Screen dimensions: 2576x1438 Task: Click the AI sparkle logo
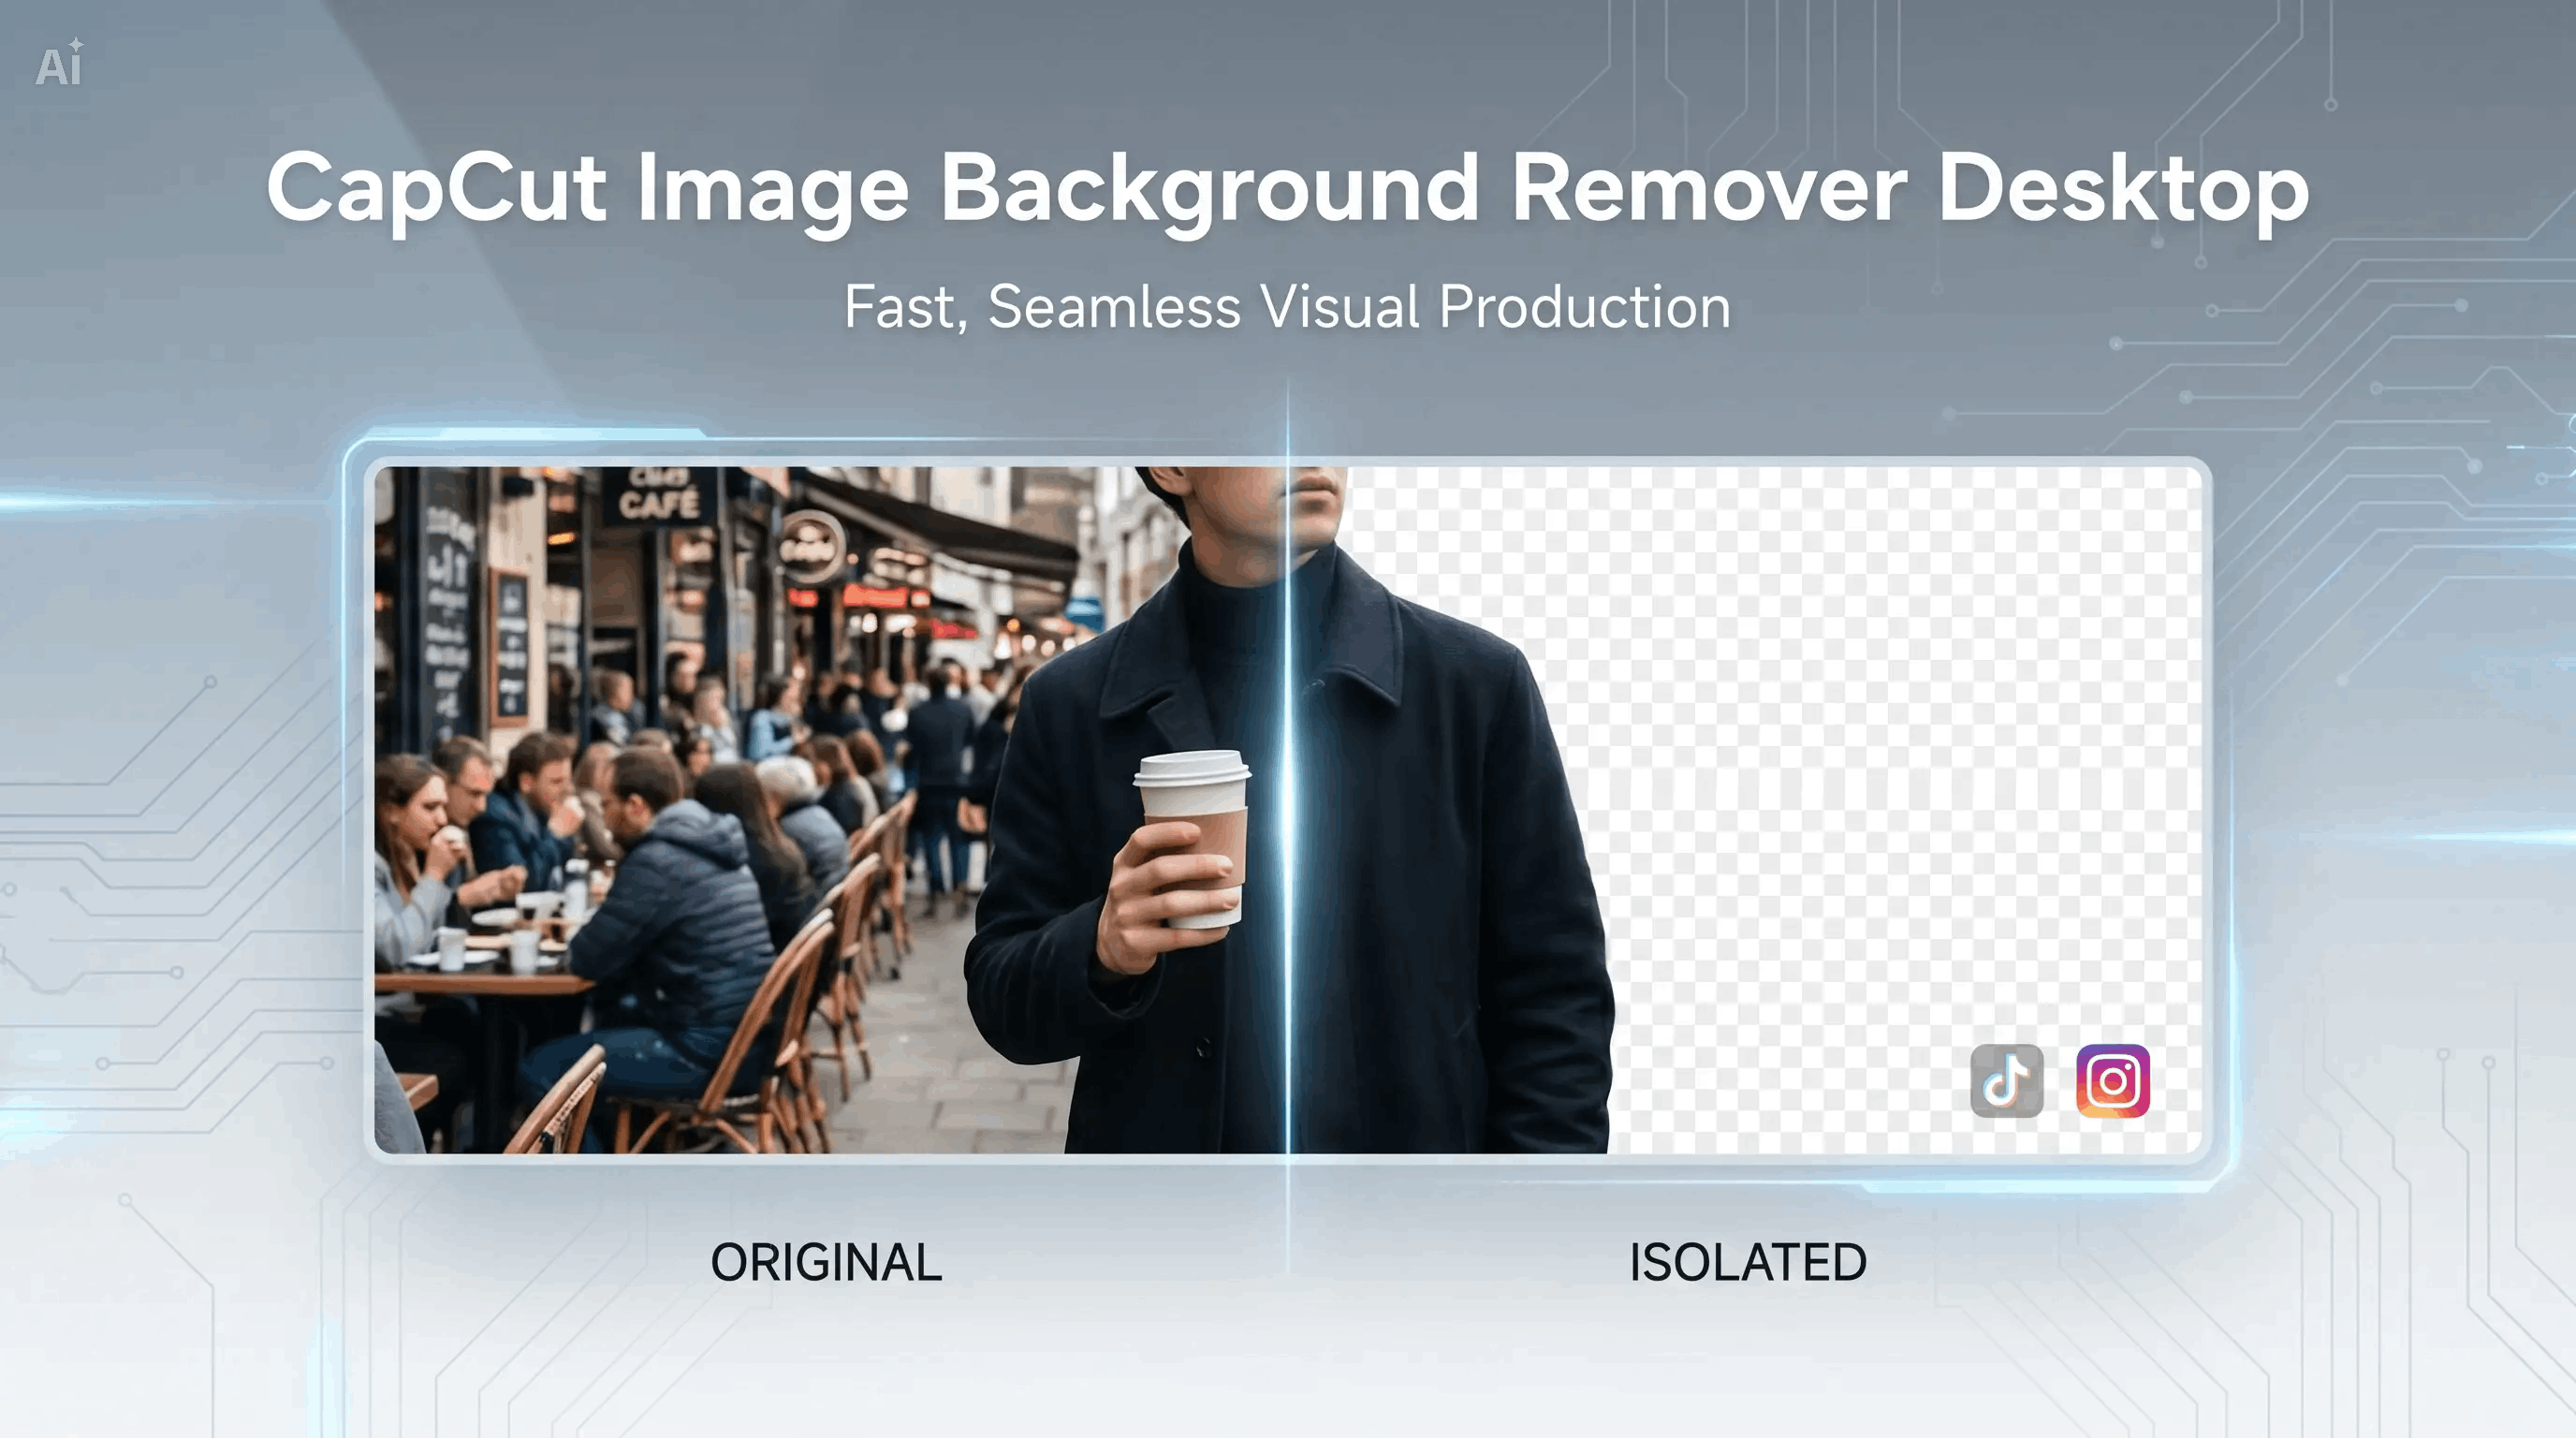[59, 65]
